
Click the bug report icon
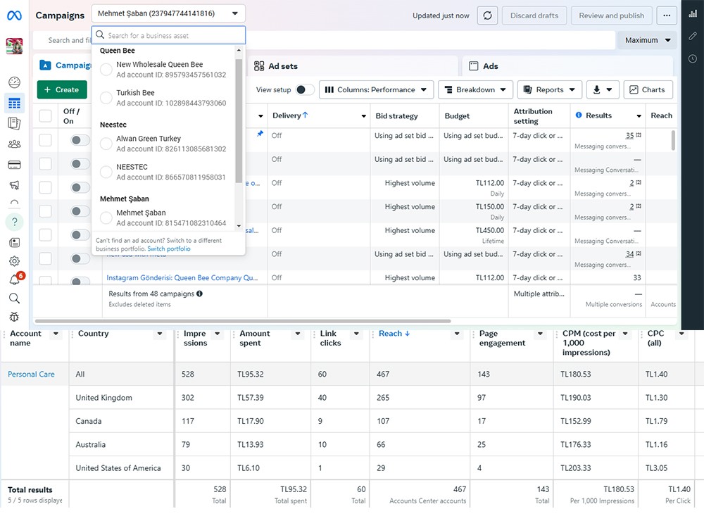(14, 317)
